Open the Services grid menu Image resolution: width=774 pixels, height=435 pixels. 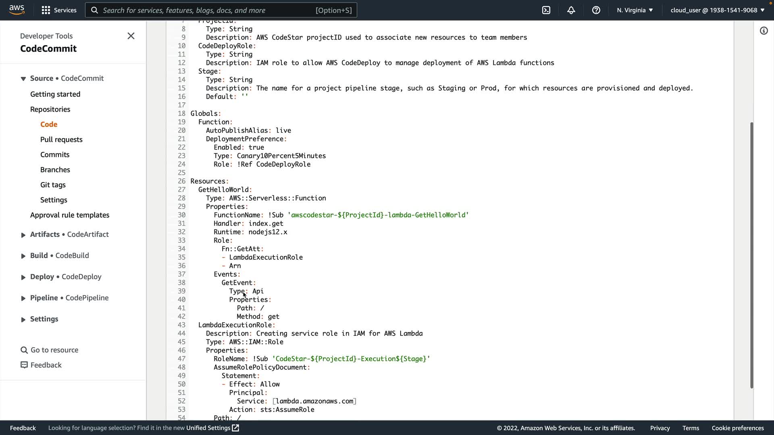pyautogui.click(x=59, y=10)
